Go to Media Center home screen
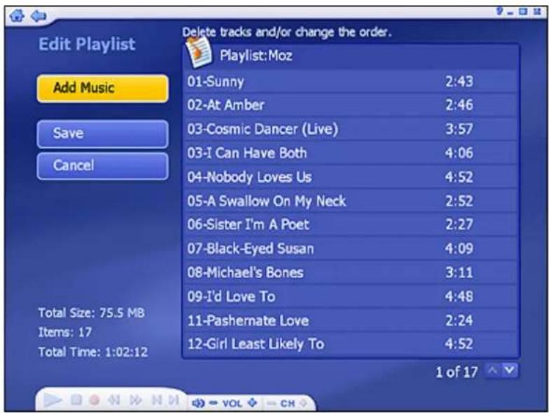 pos(17,15)
